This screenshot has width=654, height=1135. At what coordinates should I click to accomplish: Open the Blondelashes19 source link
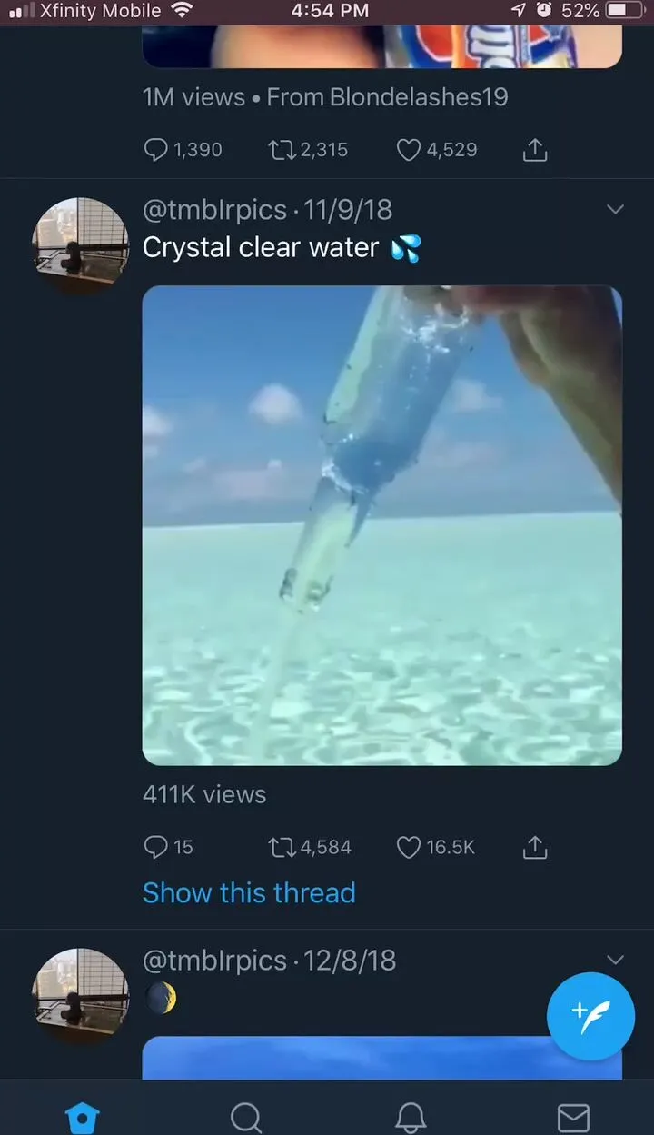(x=419, y=97)
